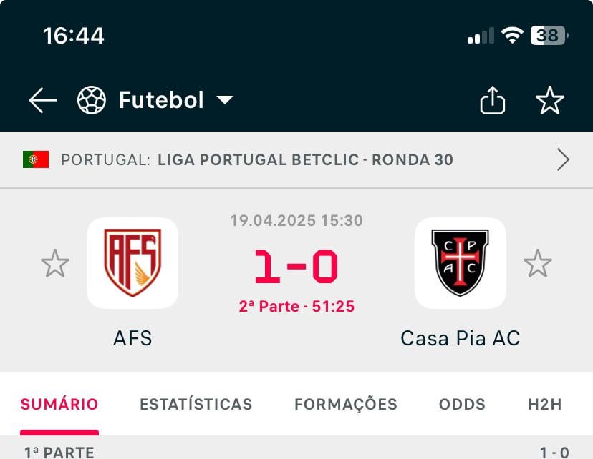Tap the Wi-Fi icon in the status bar
The image size is (593, 459).
pyautogui.click(x=511, y=34)
